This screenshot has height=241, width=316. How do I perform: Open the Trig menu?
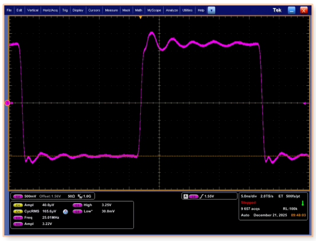pyautogui.click(x=65, y=10)
